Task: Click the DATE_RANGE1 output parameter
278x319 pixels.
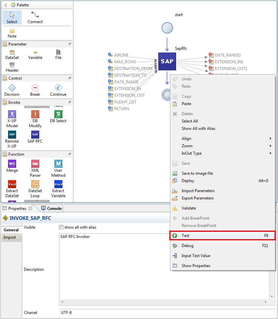Action: [x=225, y=55]
